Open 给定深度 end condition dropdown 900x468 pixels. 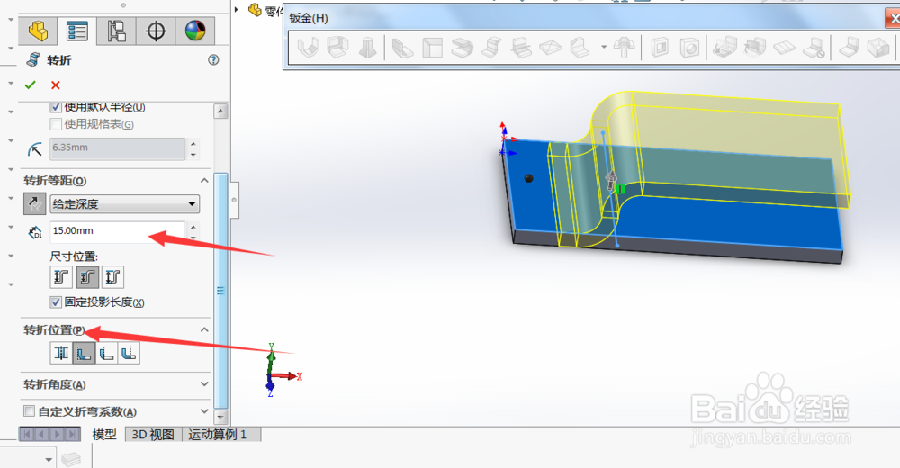[192, 204]
